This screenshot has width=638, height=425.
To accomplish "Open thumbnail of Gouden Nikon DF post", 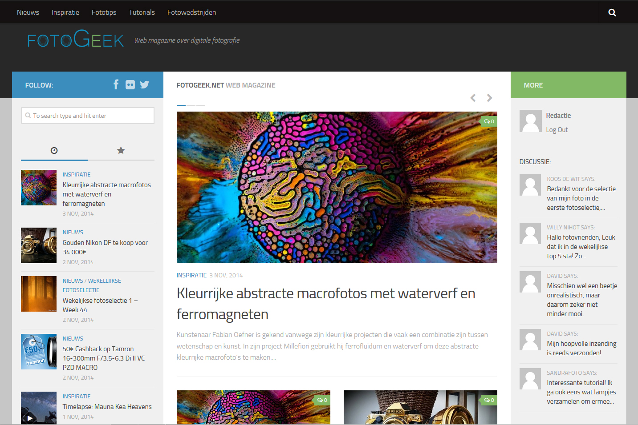I will click(39, 245).
